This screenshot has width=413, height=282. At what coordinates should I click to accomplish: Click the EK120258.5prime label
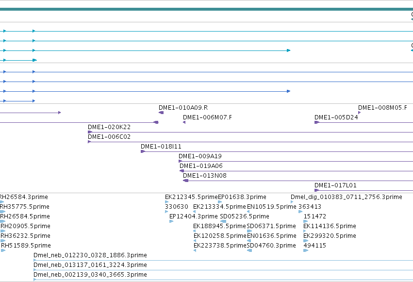(x=220, y=236)
